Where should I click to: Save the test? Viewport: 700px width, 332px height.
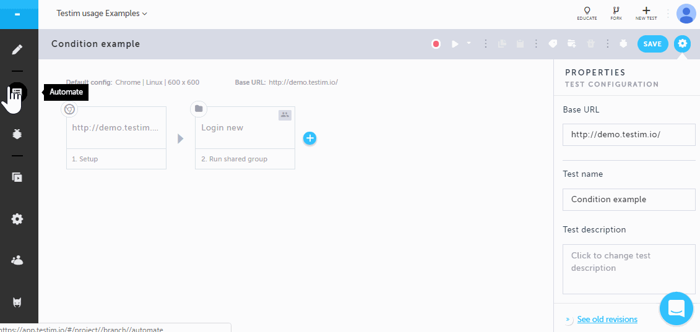coord(652,44)
